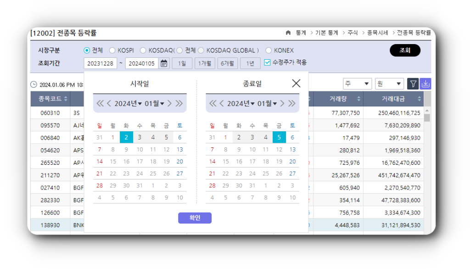
Task: Click start date field 20231228
Action: click(100, 63)
